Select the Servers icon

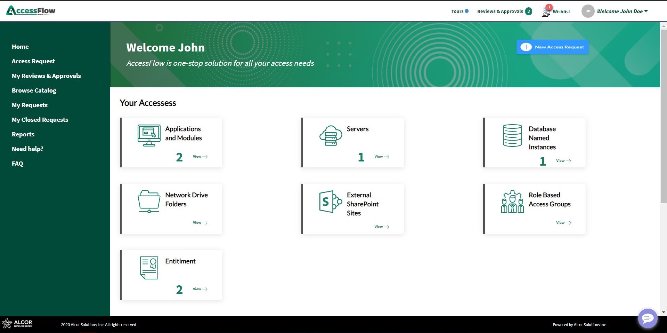click(330, 136)
